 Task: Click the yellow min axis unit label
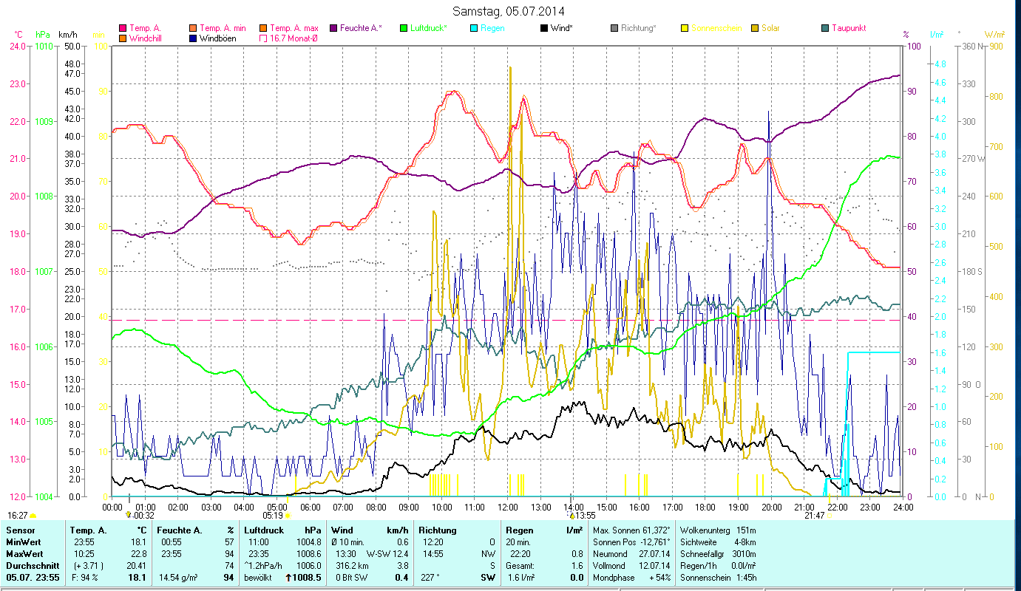[x=98, y=35]
